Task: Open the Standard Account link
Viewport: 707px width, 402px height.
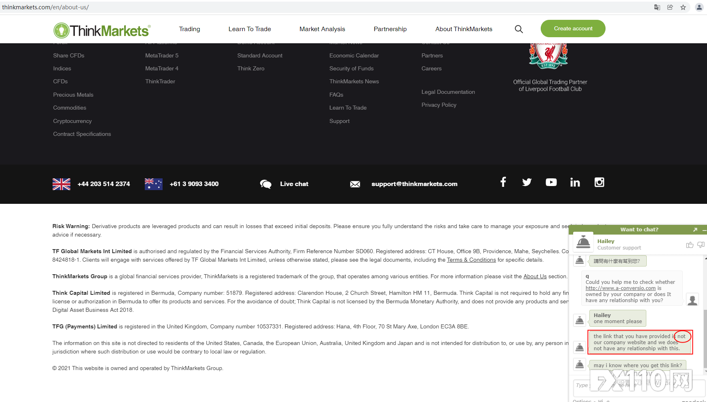Action: pos(260,55)
